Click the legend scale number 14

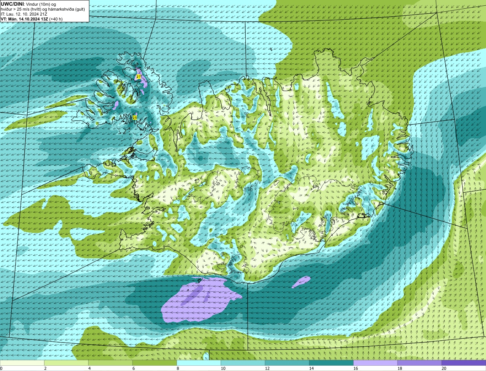click(x=311, y=368)
